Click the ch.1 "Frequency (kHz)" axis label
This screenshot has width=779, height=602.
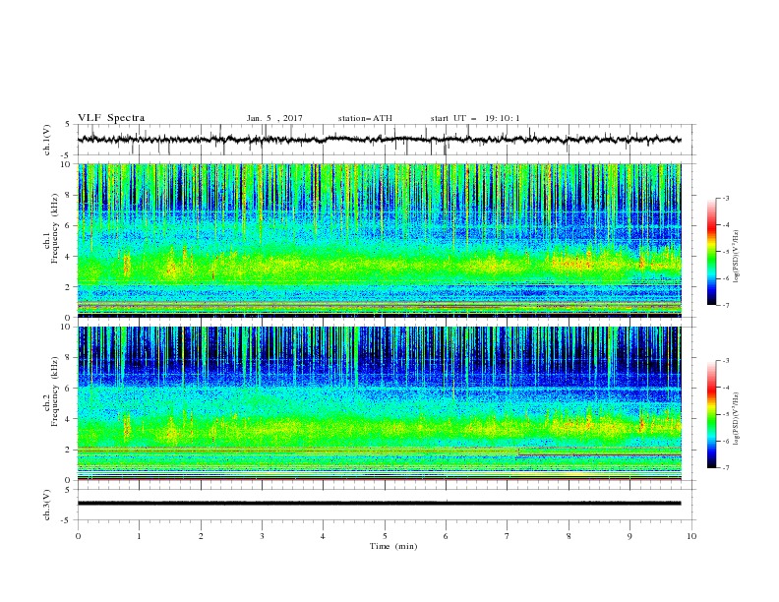[54, 229]
